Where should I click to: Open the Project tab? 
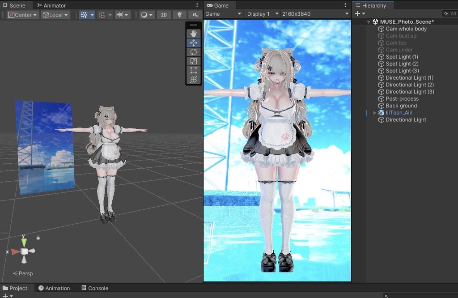(x=15, y=288)
